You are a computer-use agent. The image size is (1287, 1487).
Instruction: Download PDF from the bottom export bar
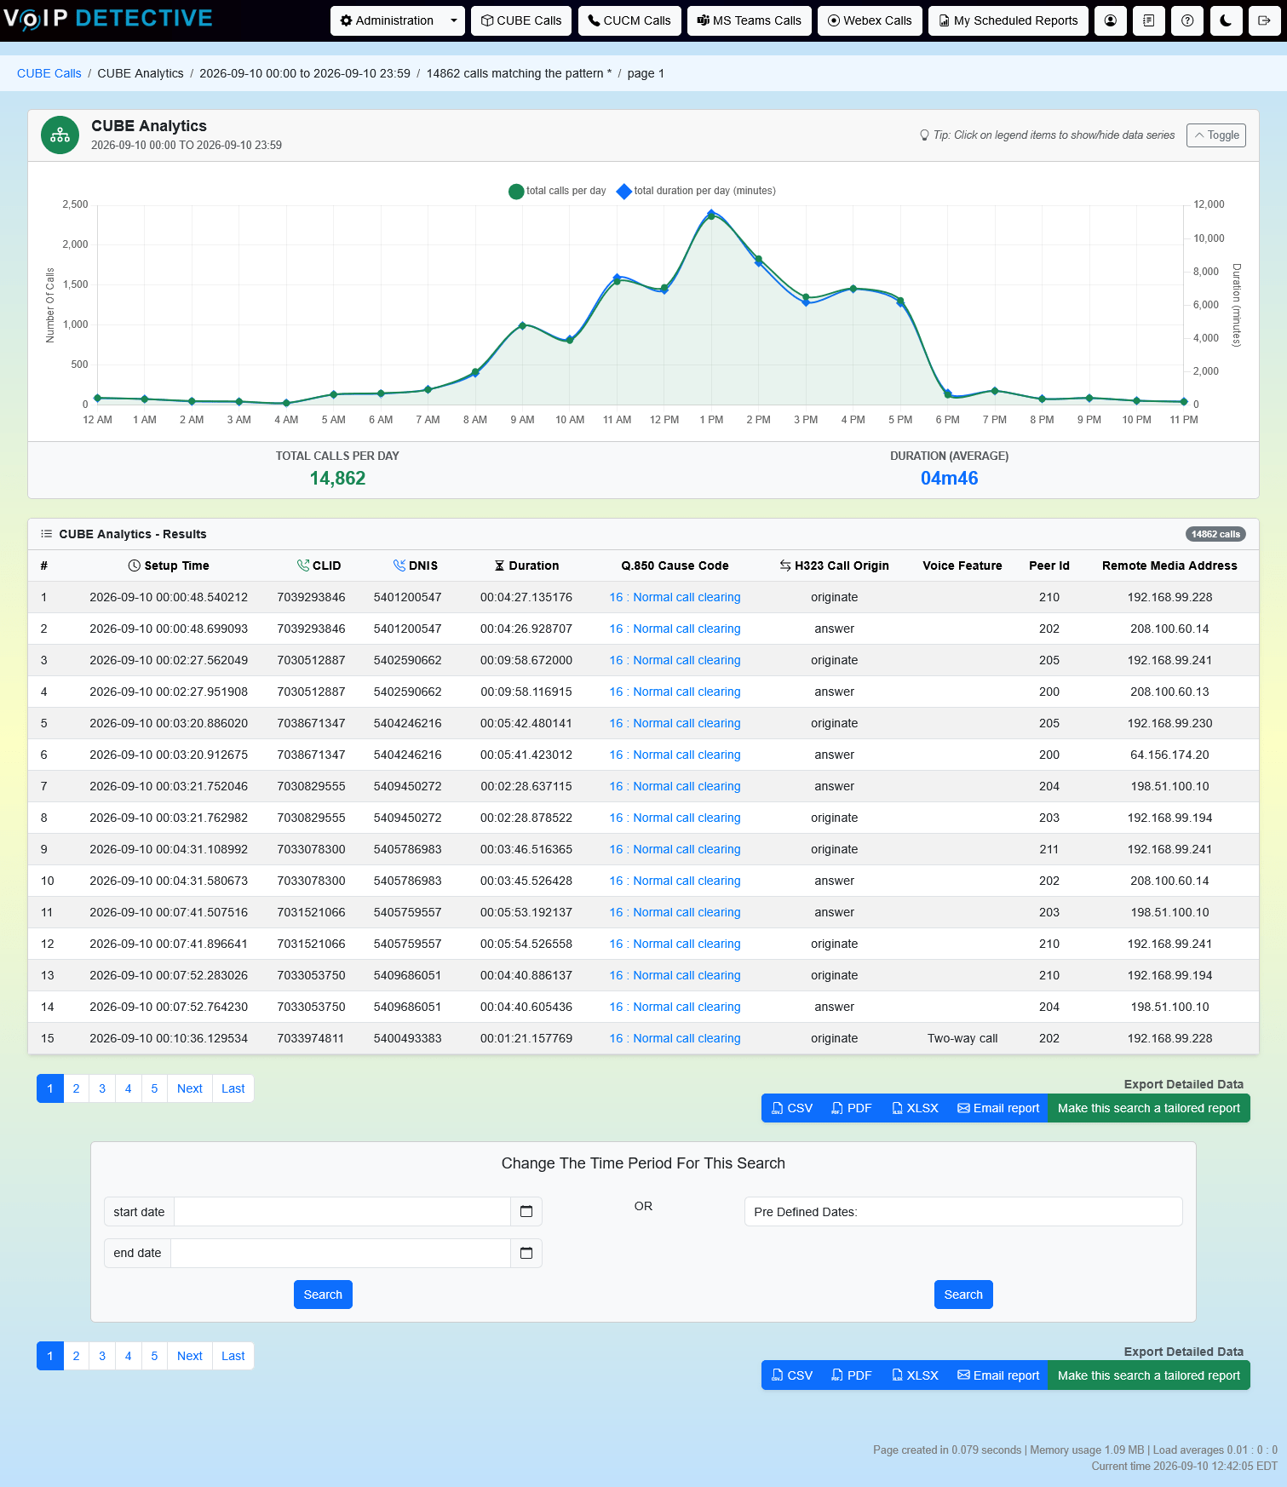852,1375
